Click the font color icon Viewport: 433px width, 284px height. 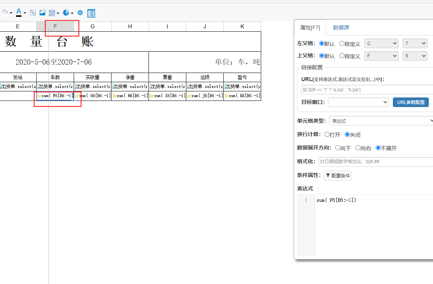(x=18, y=12)
